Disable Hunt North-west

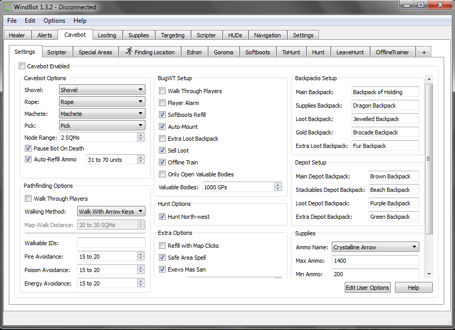pyautogui.click(x=162, y=216)
